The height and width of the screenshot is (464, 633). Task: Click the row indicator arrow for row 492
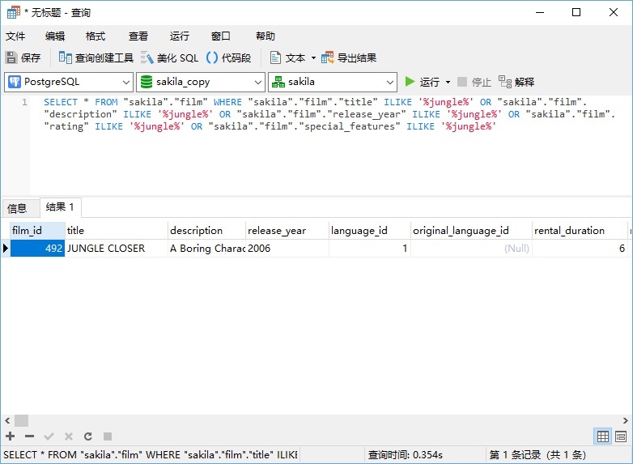click(x=5, y=249)
